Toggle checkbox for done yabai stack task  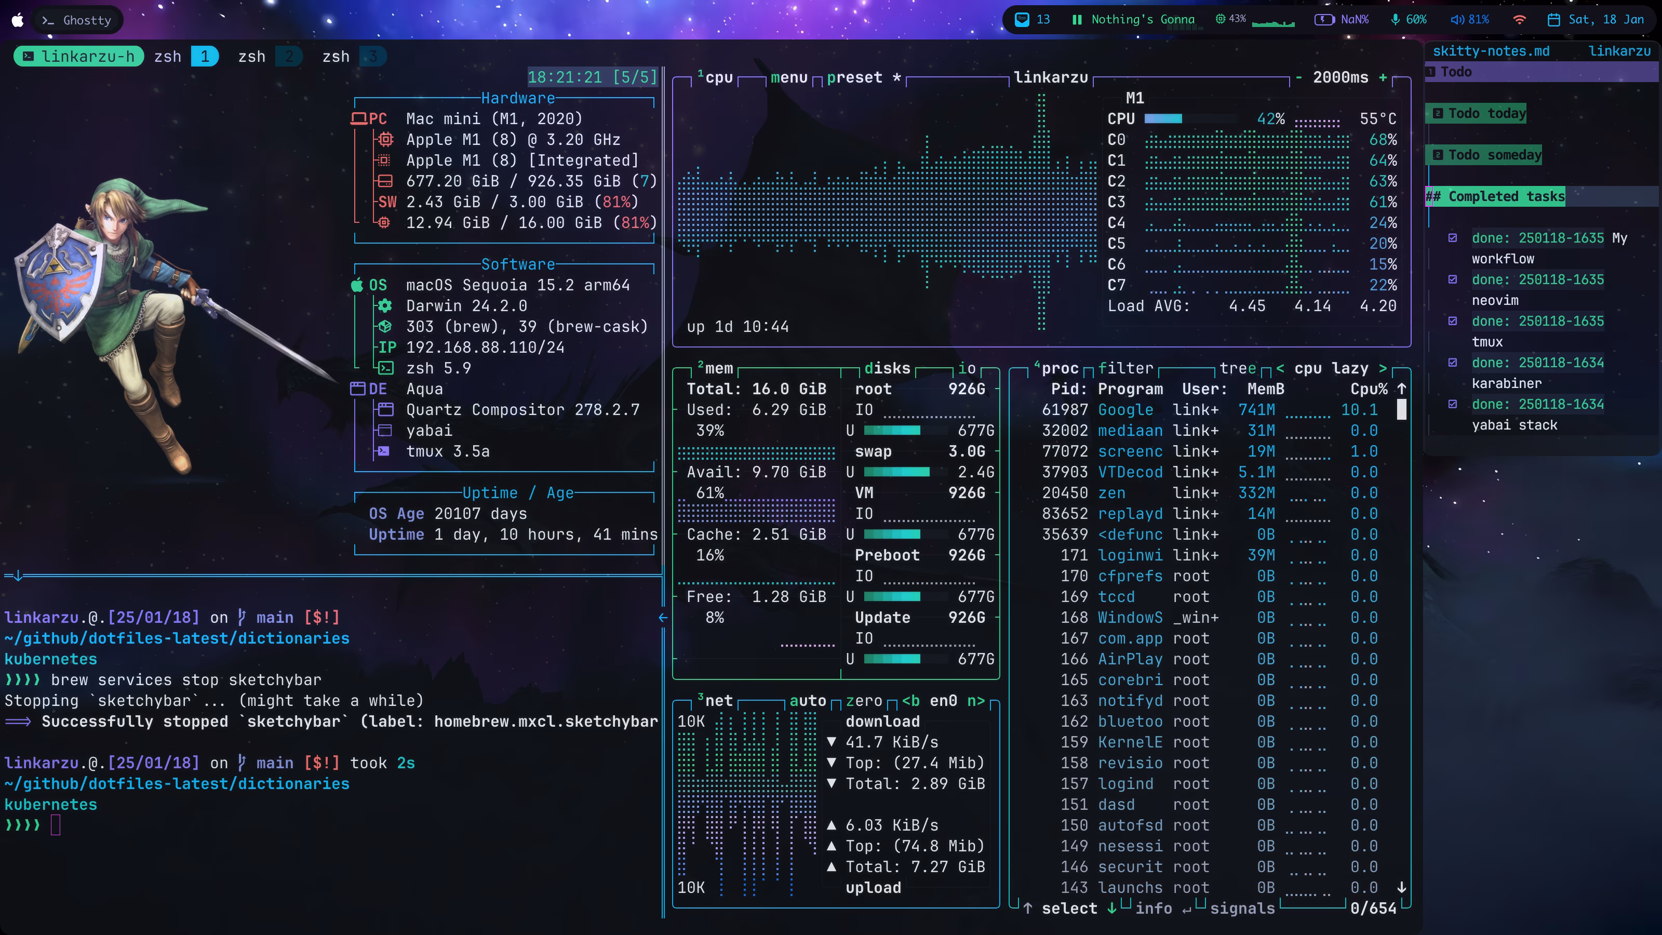(x=1452, y=404)
